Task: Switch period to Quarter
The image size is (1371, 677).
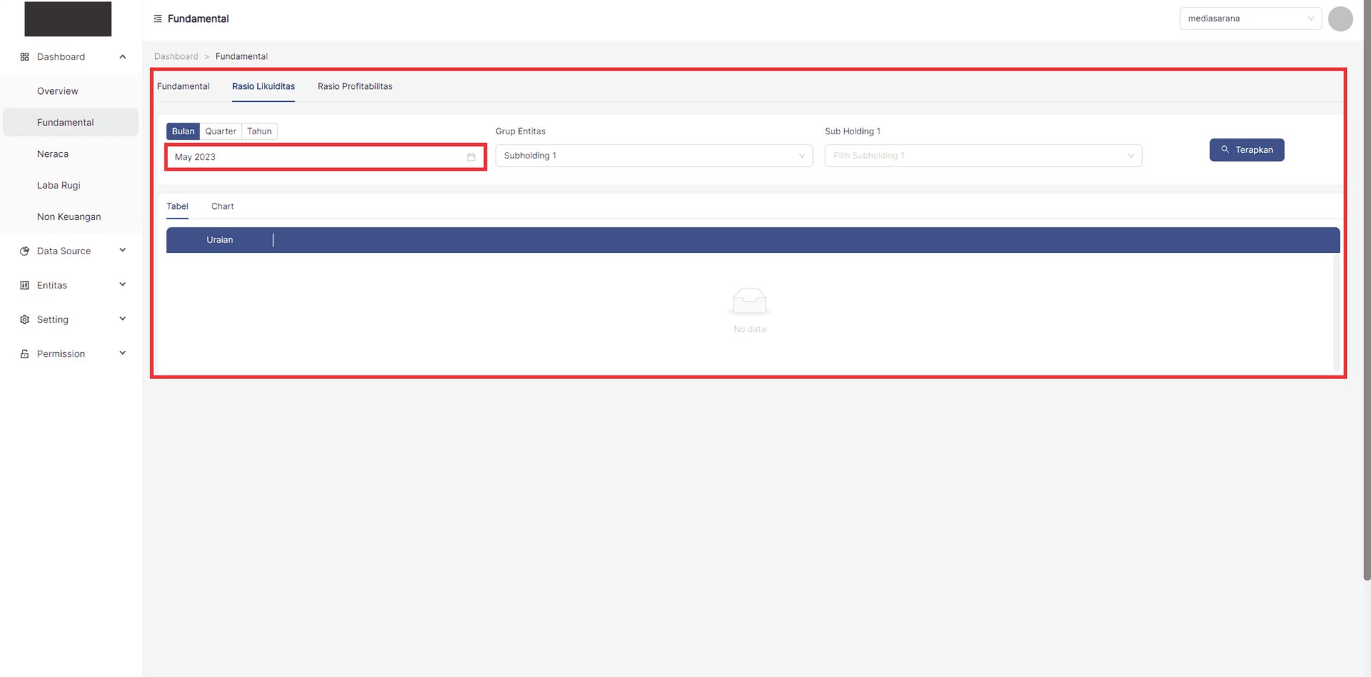Action: tap(221, 131)
